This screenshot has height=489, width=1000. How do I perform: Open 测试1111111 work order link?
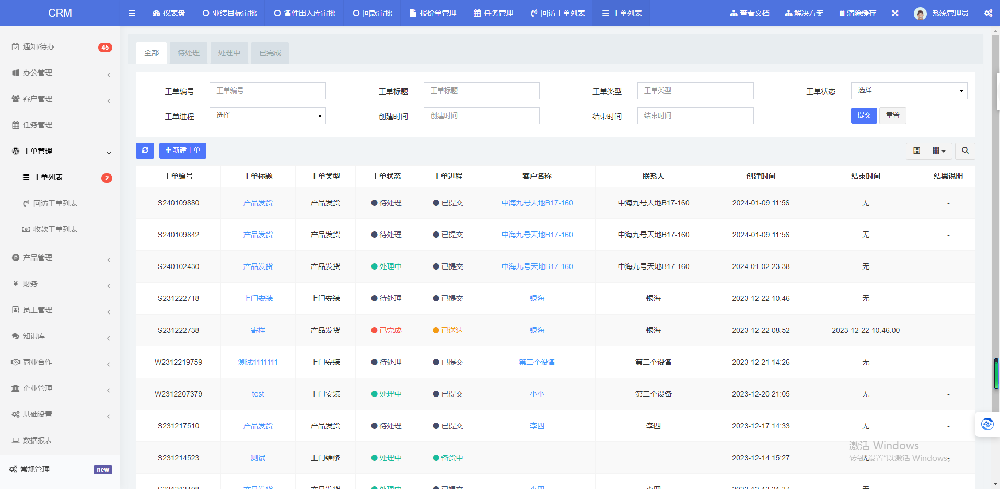pos(258,362)
